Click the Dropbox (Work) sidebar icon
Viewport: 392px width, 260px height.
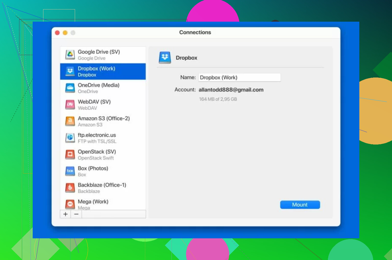pyautogui.click(x=70, y=71)
